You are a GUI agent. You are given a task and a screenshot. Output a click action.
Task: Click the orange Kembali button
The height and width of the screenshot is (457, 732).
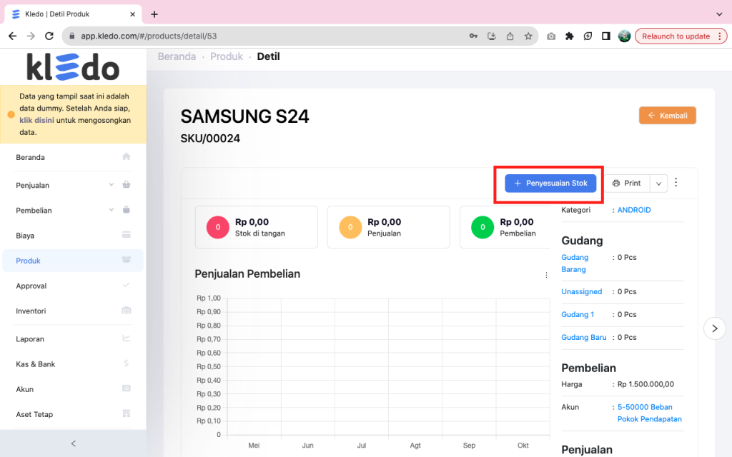click(667, 116)
